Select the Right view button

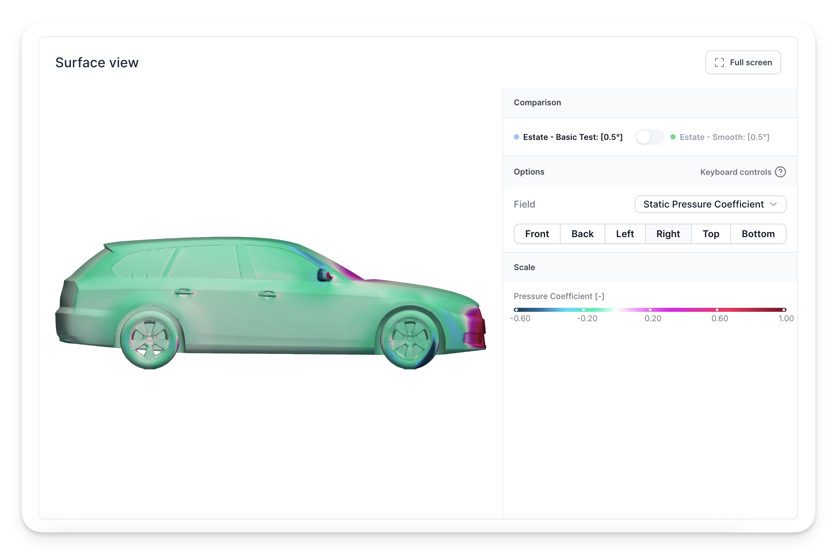(x=668, y=234)
